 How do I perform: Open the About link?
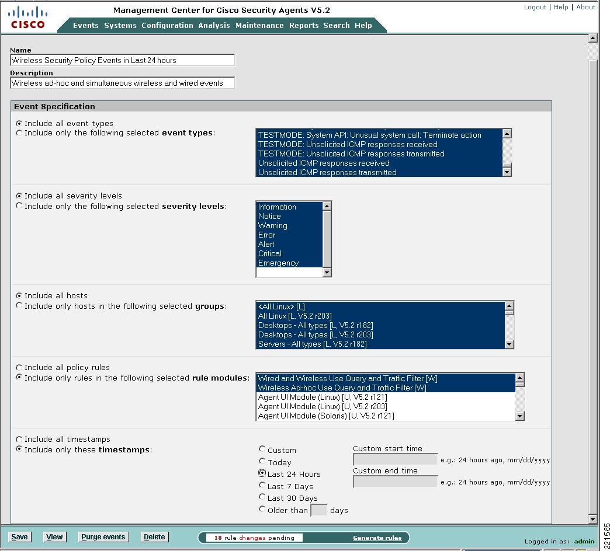click(585, 7)
